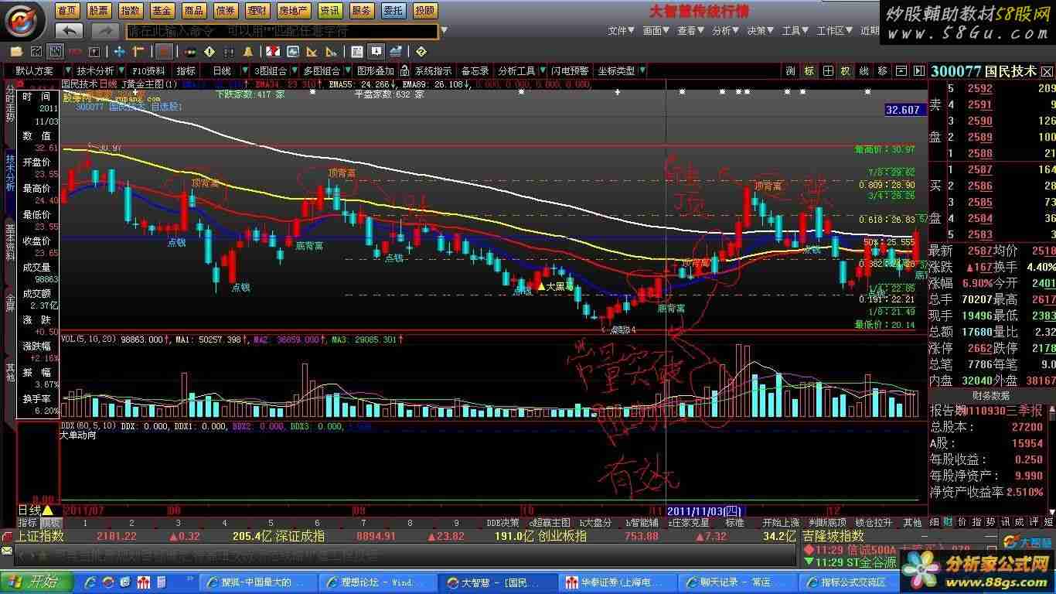The image size is (1056, 594).
Task: Select the DDE决策 indicator tab
Action: [503, 523]
